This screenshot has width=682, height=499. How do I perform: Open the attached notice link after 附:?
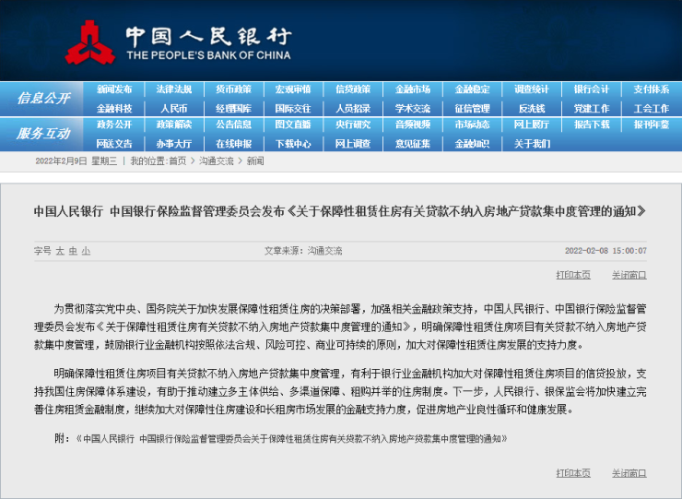pos(291,438)
